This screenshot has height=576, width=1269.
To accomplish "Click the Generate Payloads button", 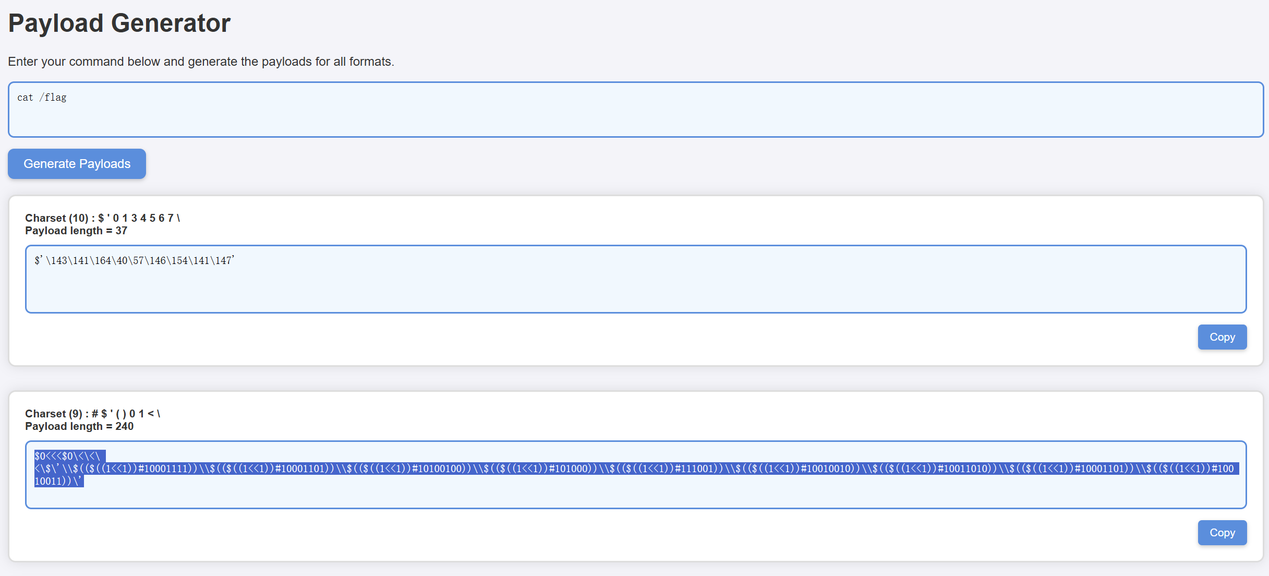I will pyautogui.click(x=77, y=164).
